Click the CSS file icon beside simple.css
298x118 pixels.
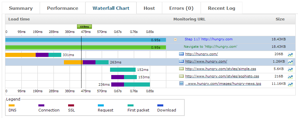click(181, 69)
